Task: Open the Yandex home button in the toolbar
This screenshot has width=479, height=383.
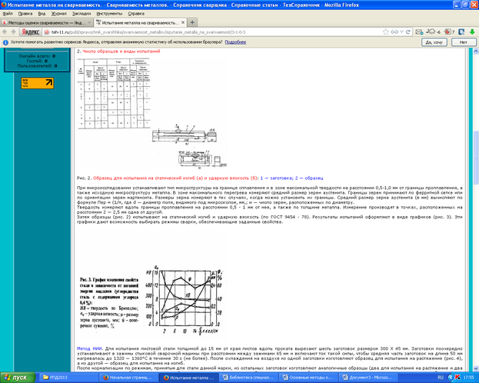Action: pyautogui.click(x=30, y=32)
